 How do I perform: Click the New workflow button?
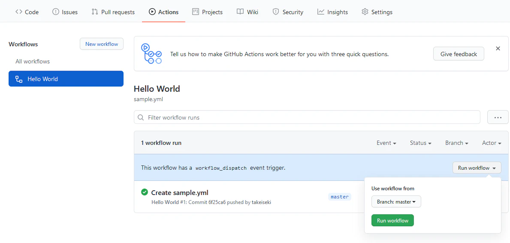pos(102,44)
